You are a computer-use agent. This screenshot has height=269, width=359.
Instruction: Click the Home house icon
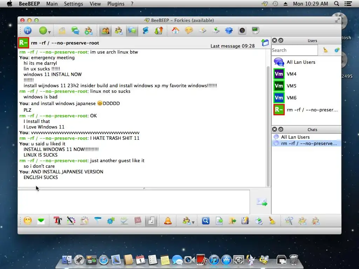[x=176, y=30]
